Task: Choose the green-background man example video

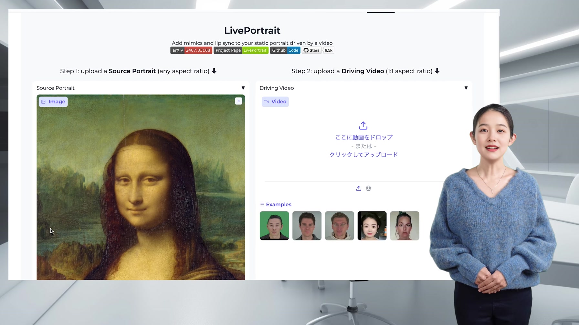Action: point(274,226)
